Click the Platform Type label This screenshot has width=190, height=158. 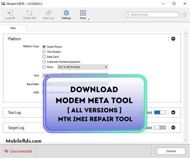coord(31,46)
